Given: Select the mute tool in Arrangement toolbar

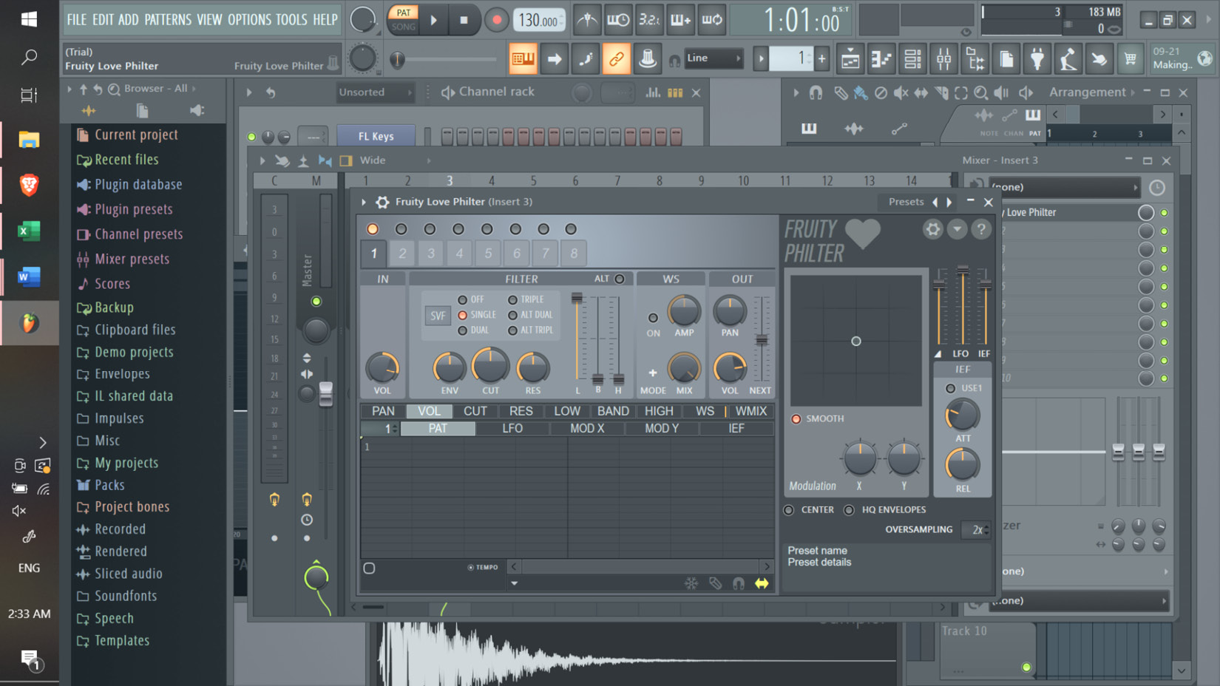Looking at the screenshot, I should pos(901,92).
